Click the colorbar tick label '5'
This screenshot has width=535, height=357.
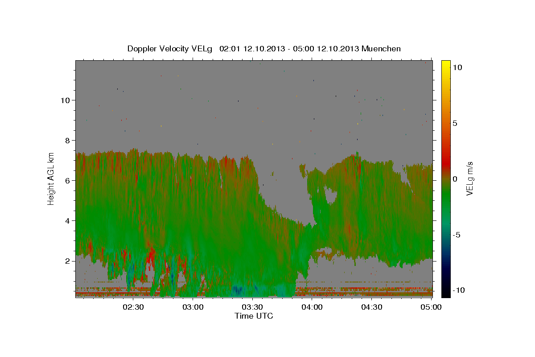click(455, 123)
